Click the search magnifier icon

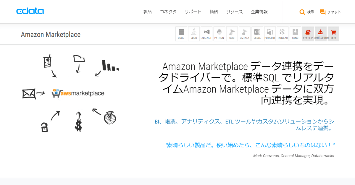tap(302, 12)
